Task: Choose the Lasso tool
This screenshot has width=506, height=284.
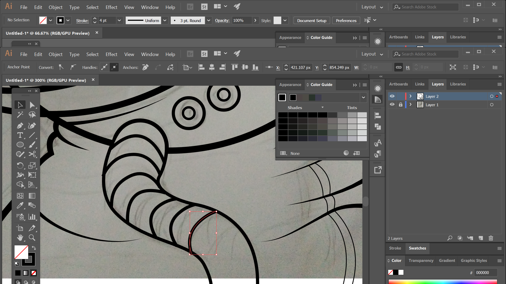Action: (x=32, y=114)
